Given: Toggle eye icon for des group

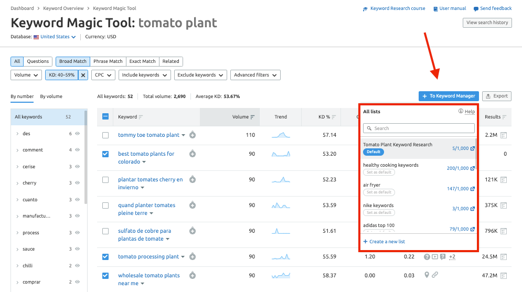Looking at the screenshot, I should click(x=77, y=133).
